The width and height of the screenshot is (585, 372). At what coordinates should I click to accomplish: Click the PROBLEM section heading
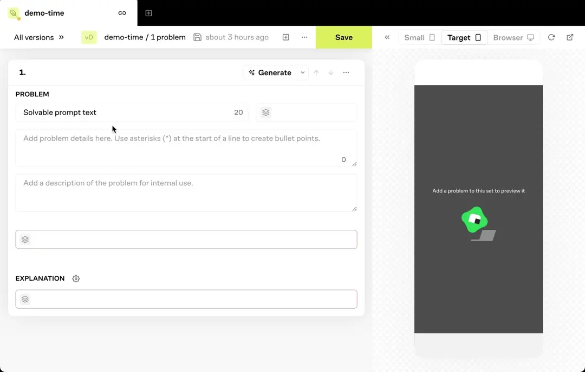point(32,94)
